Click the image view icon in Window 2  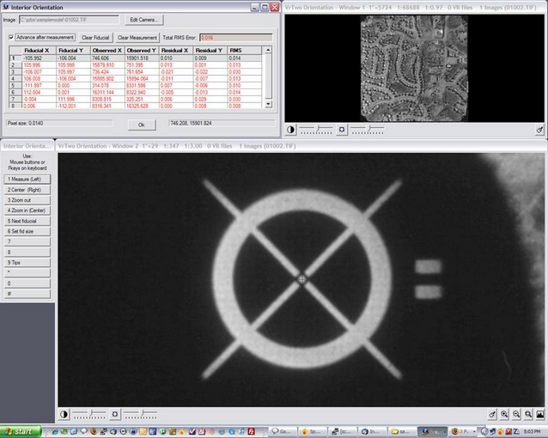[540, 415]
